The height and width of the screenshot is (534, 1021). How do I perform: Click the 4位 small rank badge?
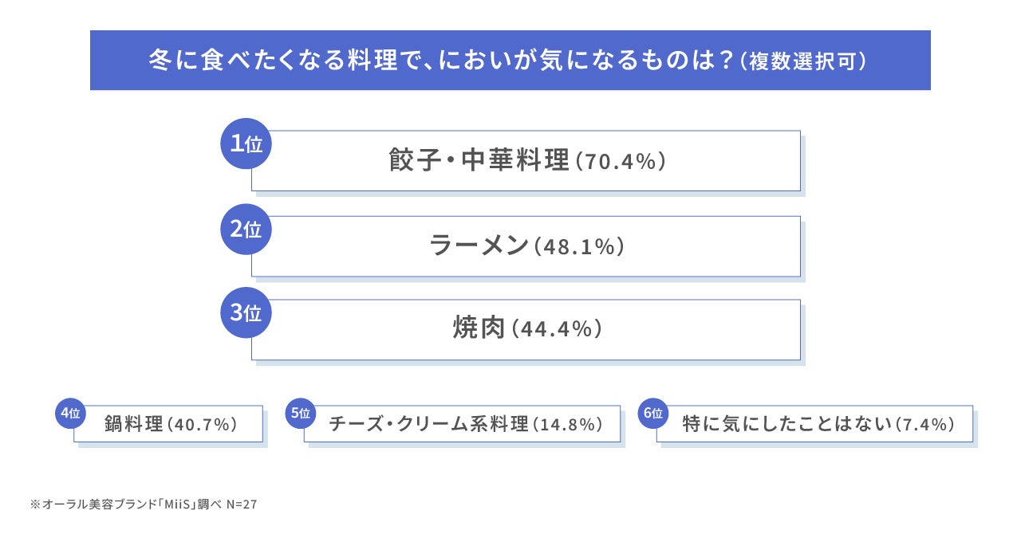[69, 413]
